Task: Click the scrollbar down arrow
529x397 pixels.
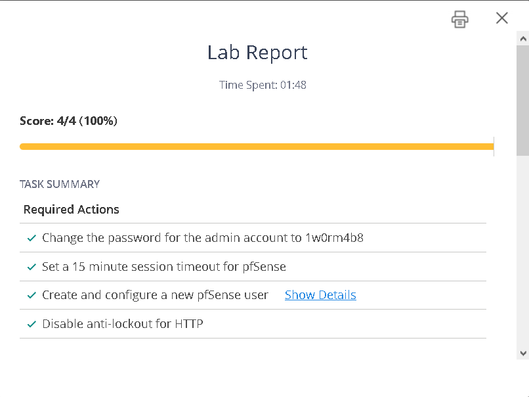Action: coord(522,353)
